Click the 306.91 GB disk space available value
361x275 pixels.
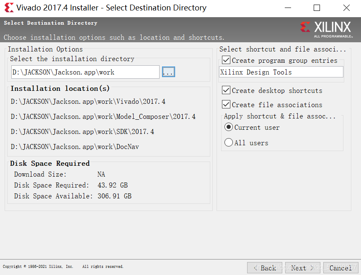[114, 196]
